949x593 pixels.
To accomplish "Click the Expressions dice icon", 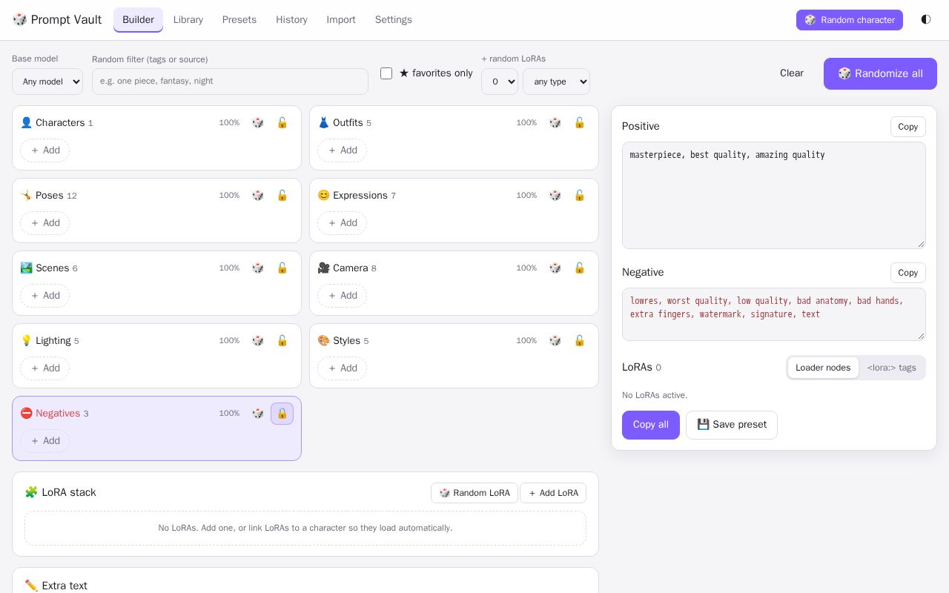I will click(555, 196).
